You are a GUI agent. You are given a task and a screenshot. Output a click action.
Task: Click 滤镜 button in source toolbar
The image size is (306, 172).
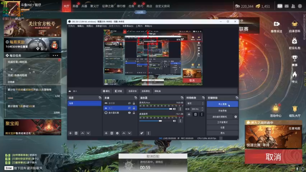click(x=119, y=91)
